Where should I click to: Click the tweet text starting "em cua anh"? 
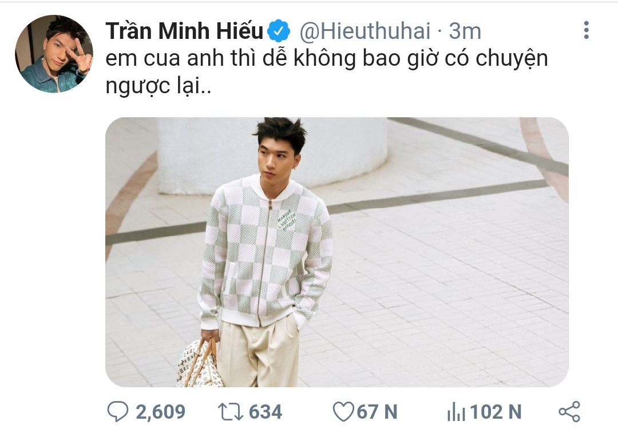[x=327, y=71]
